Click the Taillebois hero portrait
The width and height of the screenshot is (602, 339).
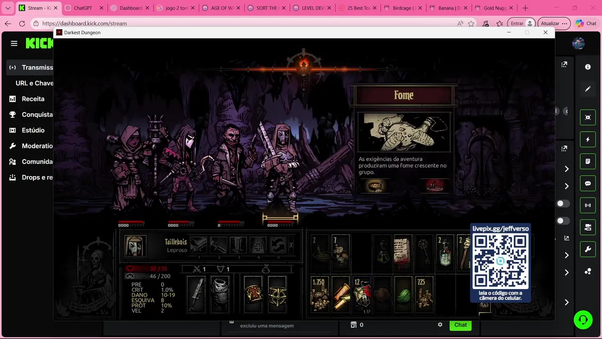tap(135, 246)
